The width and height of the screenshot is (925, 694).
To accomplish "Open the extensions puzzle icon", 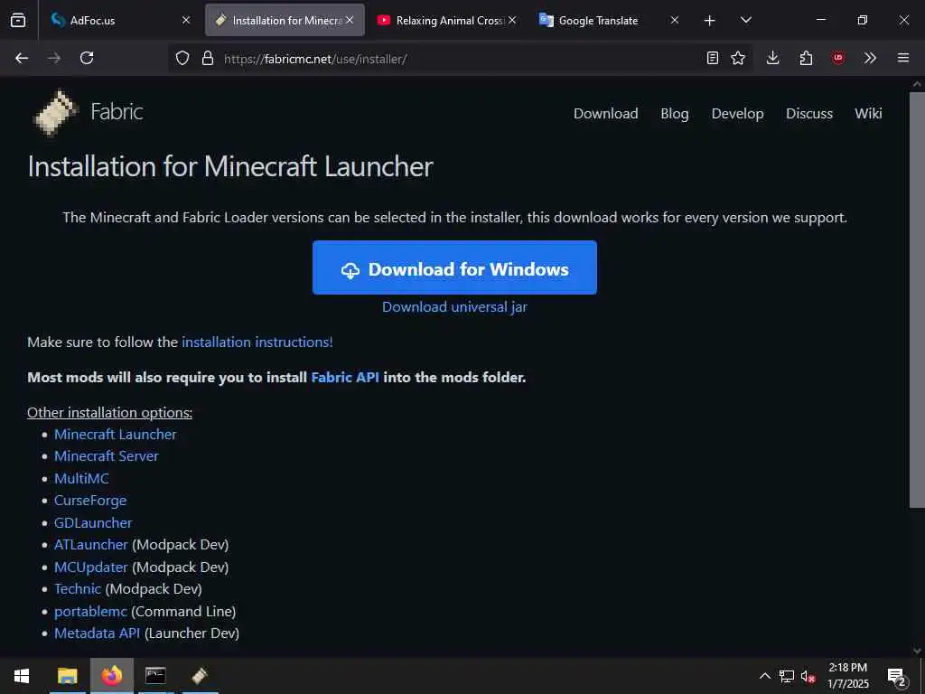I will coord(806,58).
